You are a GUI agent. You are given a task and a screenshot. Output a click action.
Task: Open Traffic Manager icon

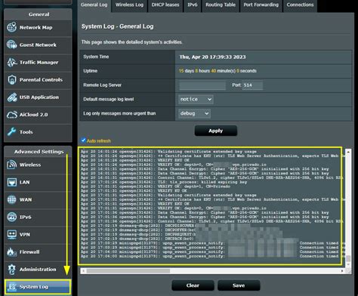click(11, 62)
